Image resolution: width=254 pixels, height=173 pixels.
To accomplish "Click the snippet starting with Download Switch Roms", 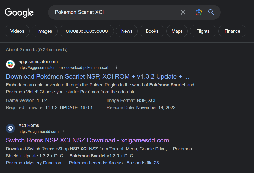I will (99, 152).
